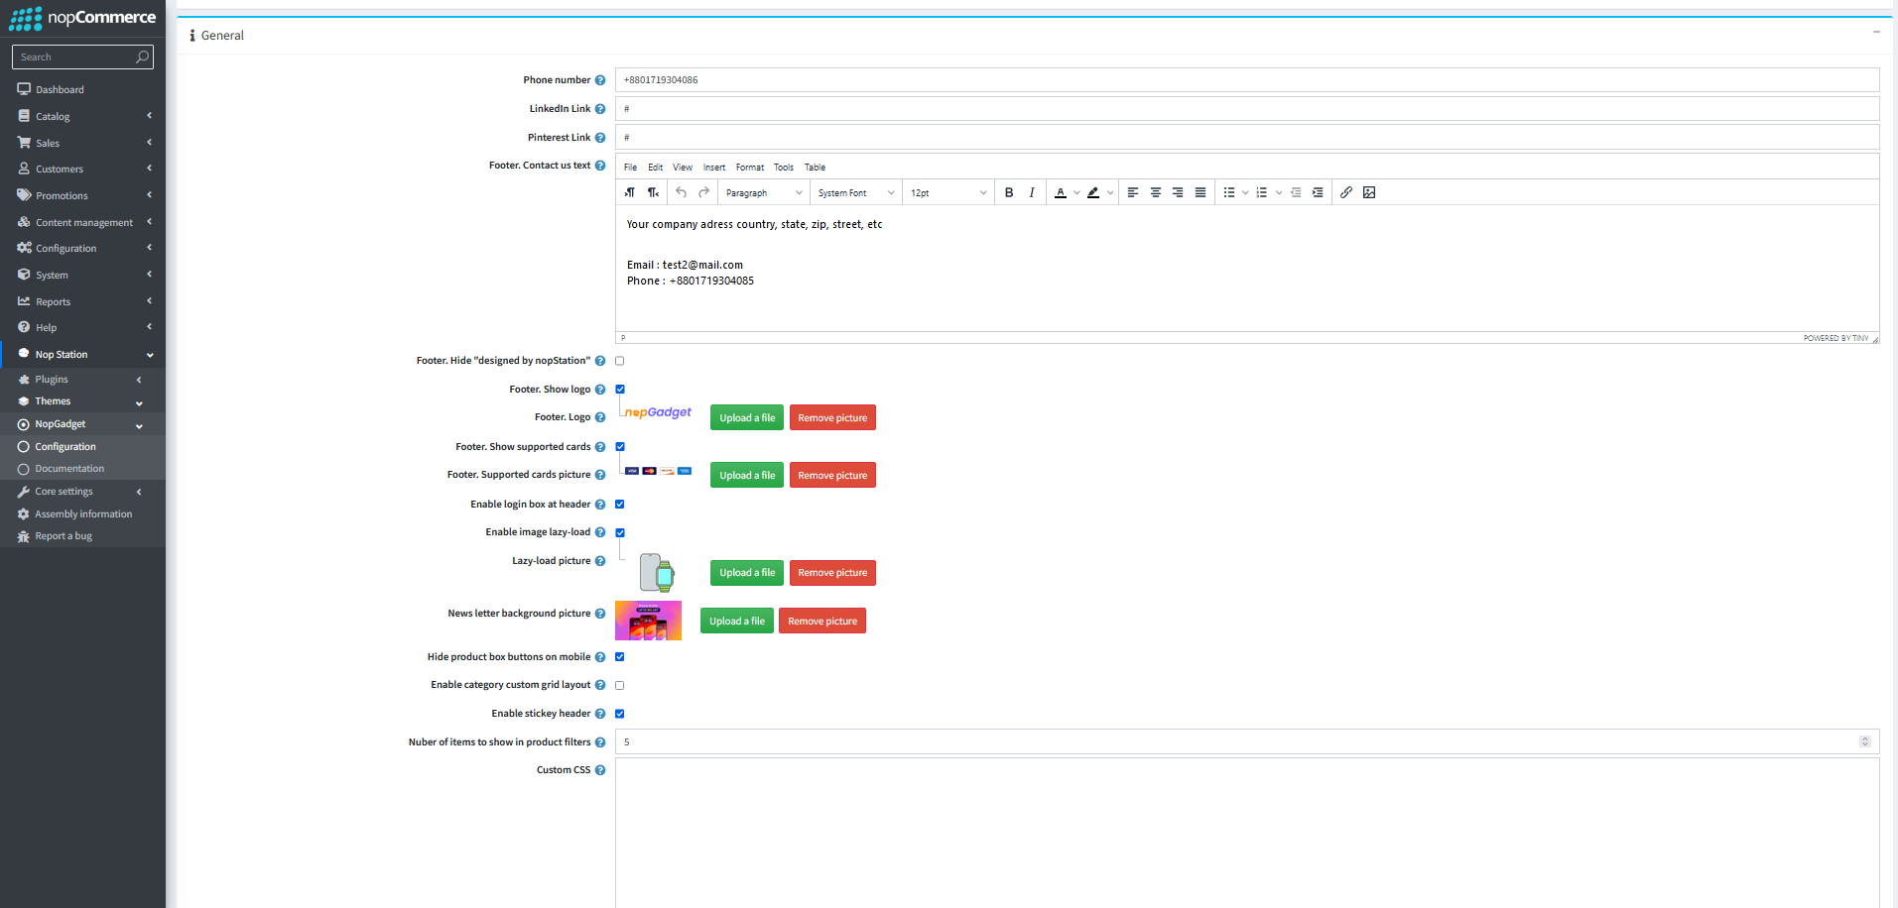Click the right-to-left text direction icon
Viewport: 1898px width, 908px height.
pos(653,192)
